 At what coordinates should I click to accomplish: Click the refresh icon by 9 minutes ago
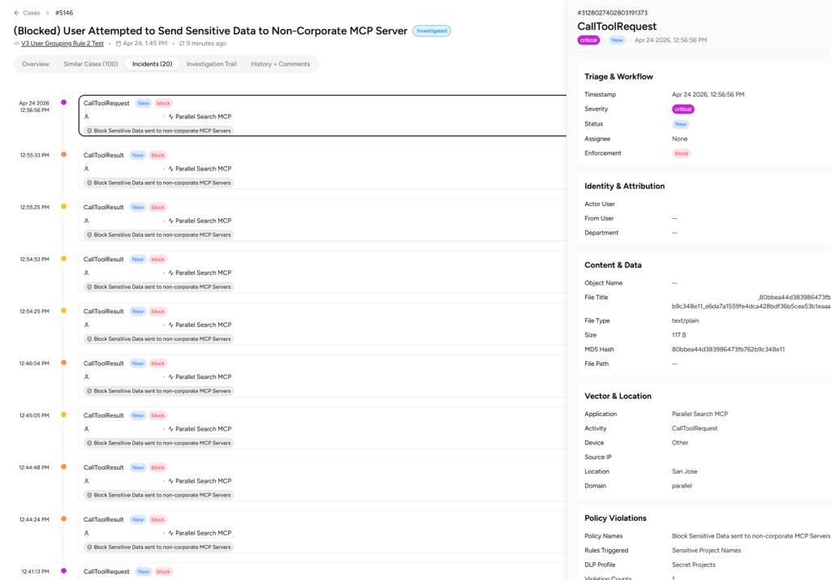(x=182, y=44)
